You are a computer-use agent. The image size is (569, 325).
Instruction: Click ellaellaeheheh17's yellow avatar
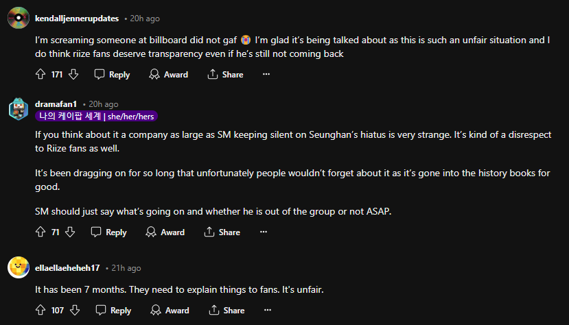[x=19, y=267]
